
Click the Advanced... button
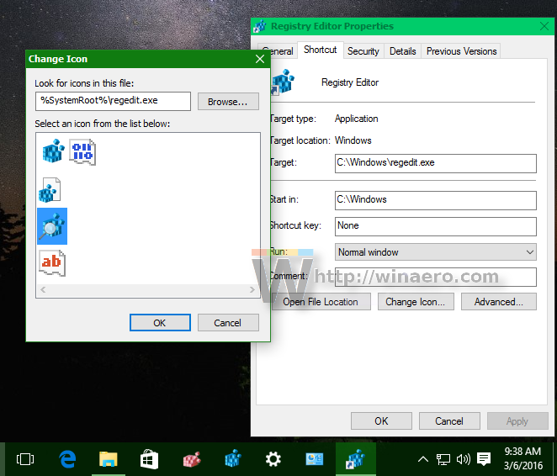click(499, 302)
